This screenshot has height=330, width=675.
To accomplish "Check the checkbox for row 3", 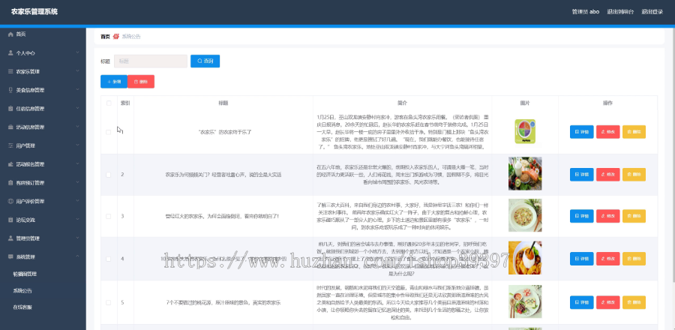I will coord(109,216).
